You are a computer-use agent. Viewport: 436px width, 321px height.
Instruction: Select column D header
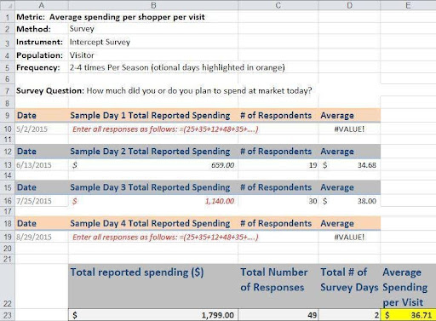[x=349, y=5]
